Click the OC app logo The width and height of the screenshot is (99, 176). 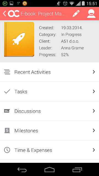coord(14,13)
